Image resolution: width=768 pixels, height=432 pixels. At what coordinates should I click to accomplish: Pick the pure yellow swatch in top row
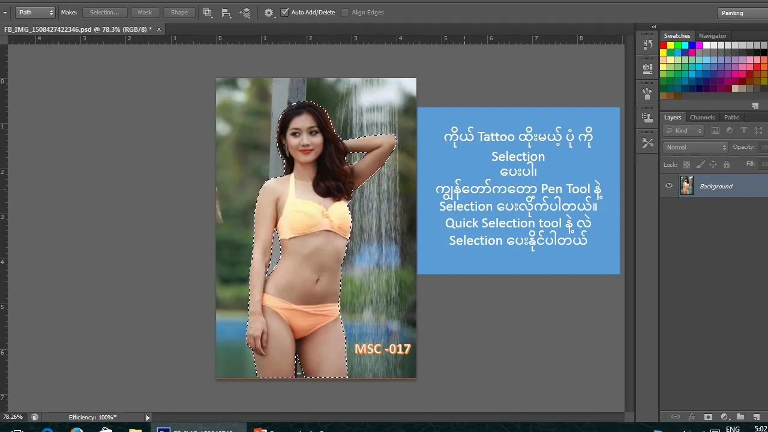(x=670, y=46)
